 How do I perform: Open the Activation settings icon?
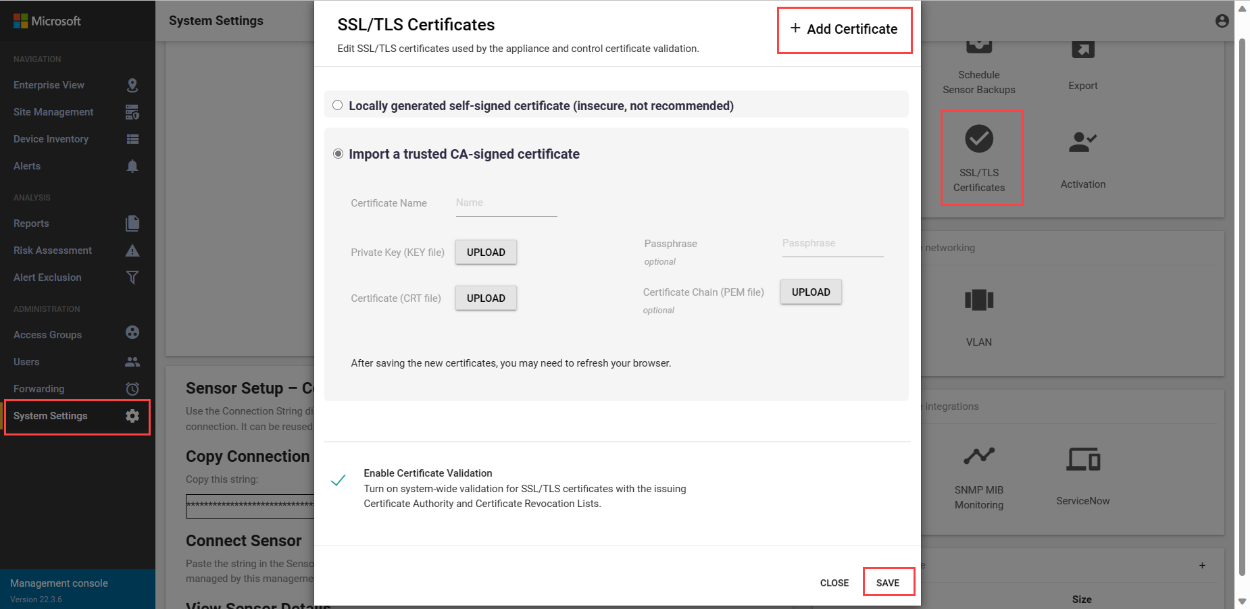coord(1082,142)
